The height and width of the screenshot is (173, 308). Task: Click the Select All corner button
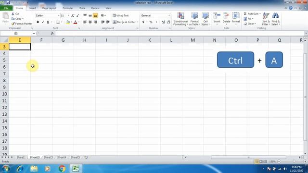coord(4,40)
